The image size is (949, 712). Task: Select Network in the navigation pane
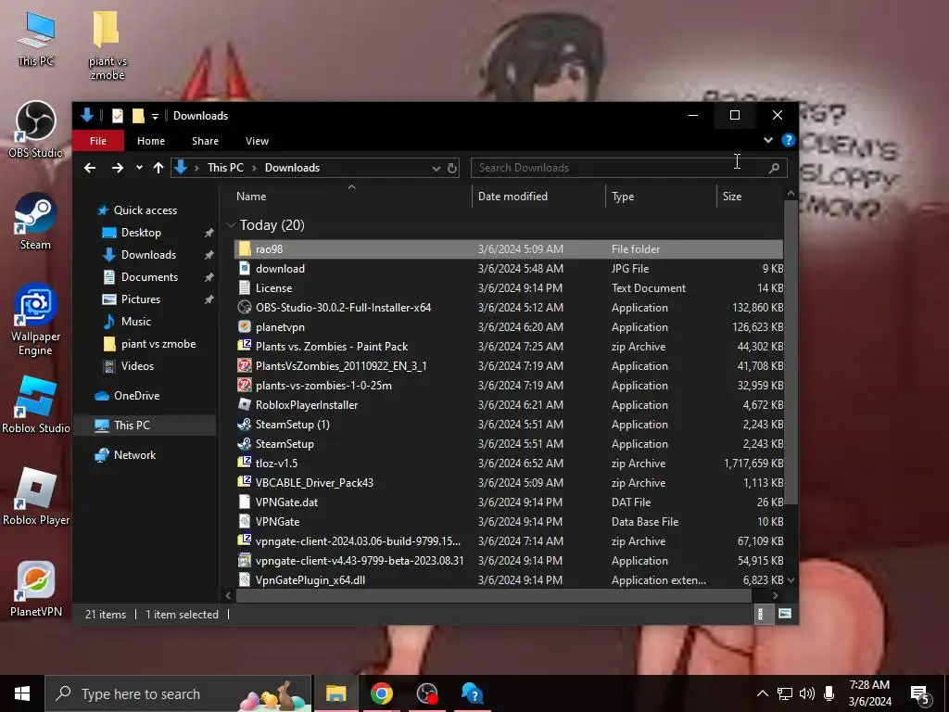tap(134, 454)
